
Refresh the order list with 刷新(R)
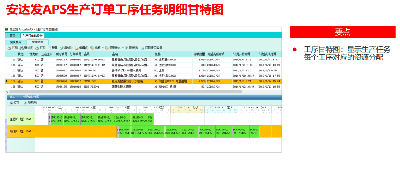pos(132,48)
